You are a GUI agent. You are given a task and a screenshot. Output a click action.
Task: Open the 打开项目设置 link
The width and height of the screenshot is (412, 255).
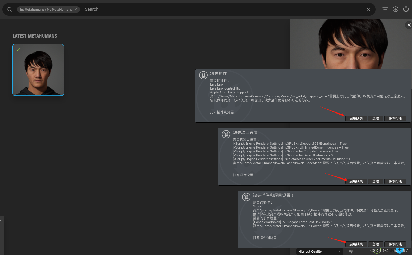click(x=243, y=175)
